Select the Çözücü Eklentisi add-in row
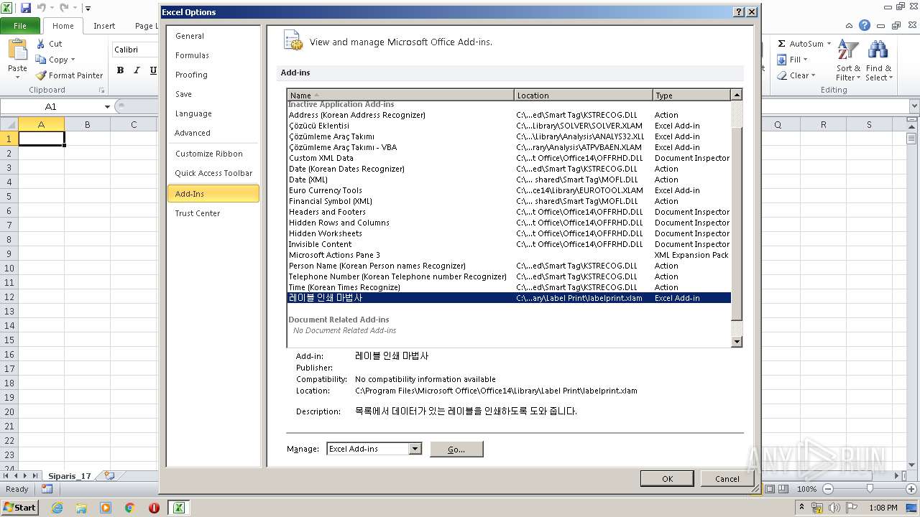This screenshot has width=920, height=517. (509, 126)
